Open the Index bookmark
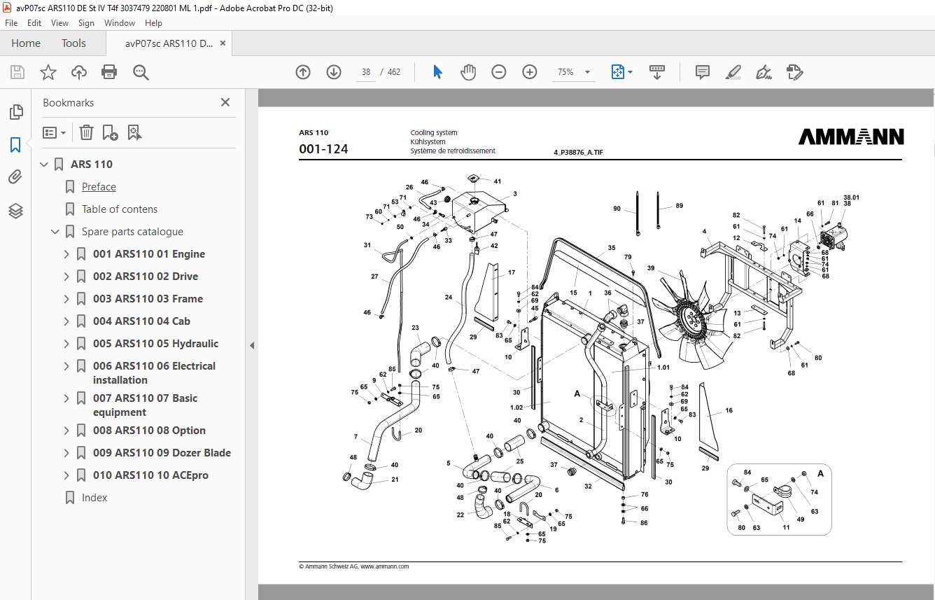 pyautogui.click(x=94, y=498)
